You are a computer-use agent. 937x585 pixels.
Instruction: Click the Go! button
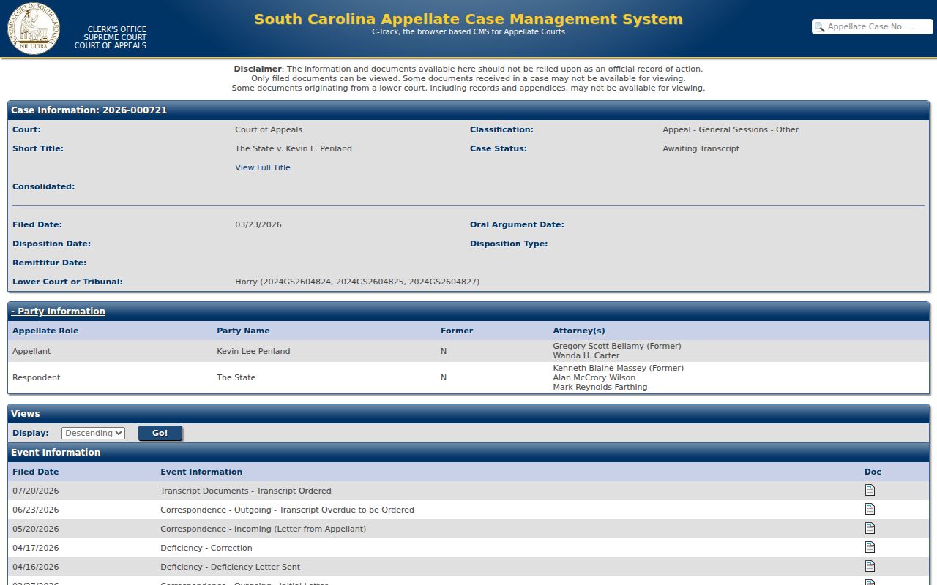(x=160, y=433)
